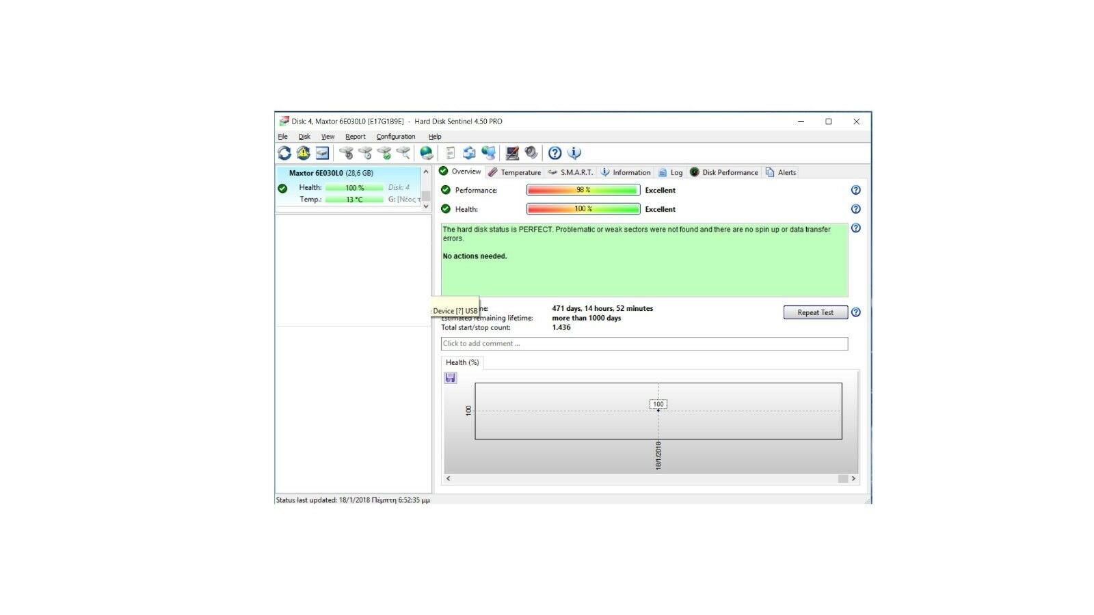Switch to the Alerts tab
The image size is (1094, 615).
click(781, 172)
